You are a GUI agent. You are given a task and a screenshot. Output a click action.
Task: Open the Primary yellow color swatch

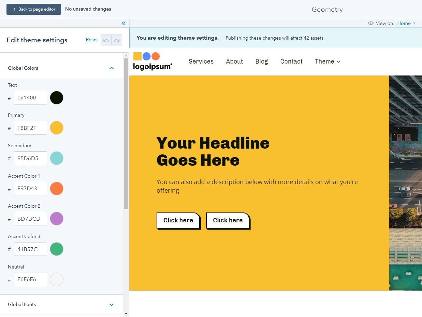[x=57, y=128]
